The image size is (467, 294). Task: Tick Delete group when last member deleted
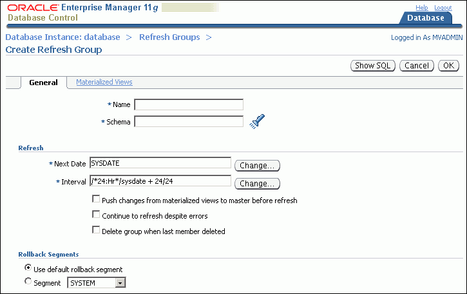[x=96, y=230]
